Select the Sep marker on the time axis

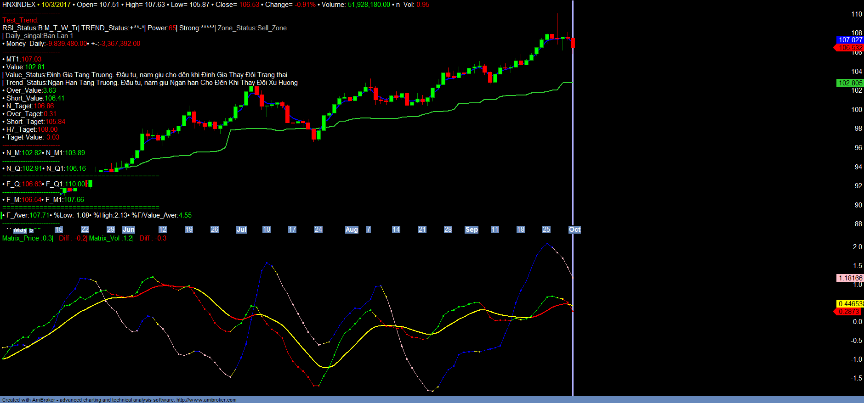pyautogui.click(x=472, y=229)
